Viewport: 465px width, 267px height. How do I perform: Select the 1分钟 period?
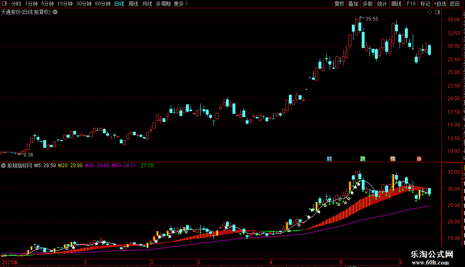point(31,4)
